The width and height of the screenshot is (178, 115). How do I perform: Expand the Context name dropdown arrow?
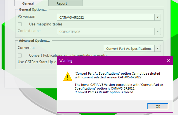tap(158, 31)
